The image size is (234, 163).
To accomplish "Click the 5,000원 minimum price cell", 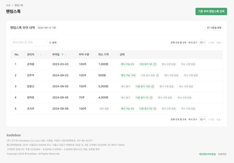I will pyautogui.click(x=103, y=86).
